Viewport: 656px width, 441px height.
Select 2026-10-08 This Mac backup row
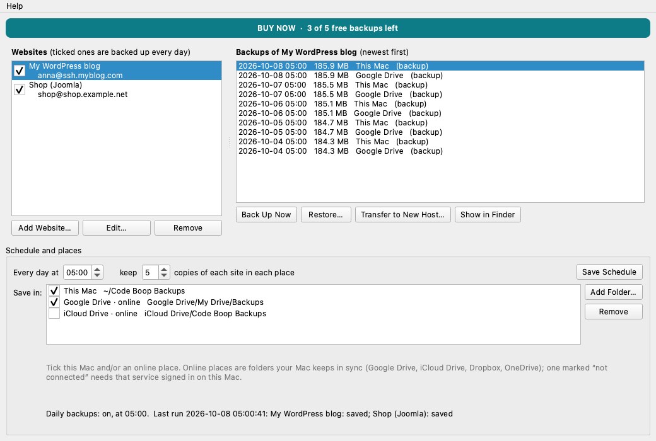click(440, 66)
